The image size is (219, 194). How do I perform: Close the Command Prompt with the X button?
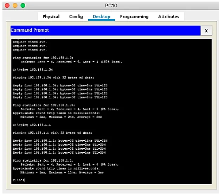(206, 31)
